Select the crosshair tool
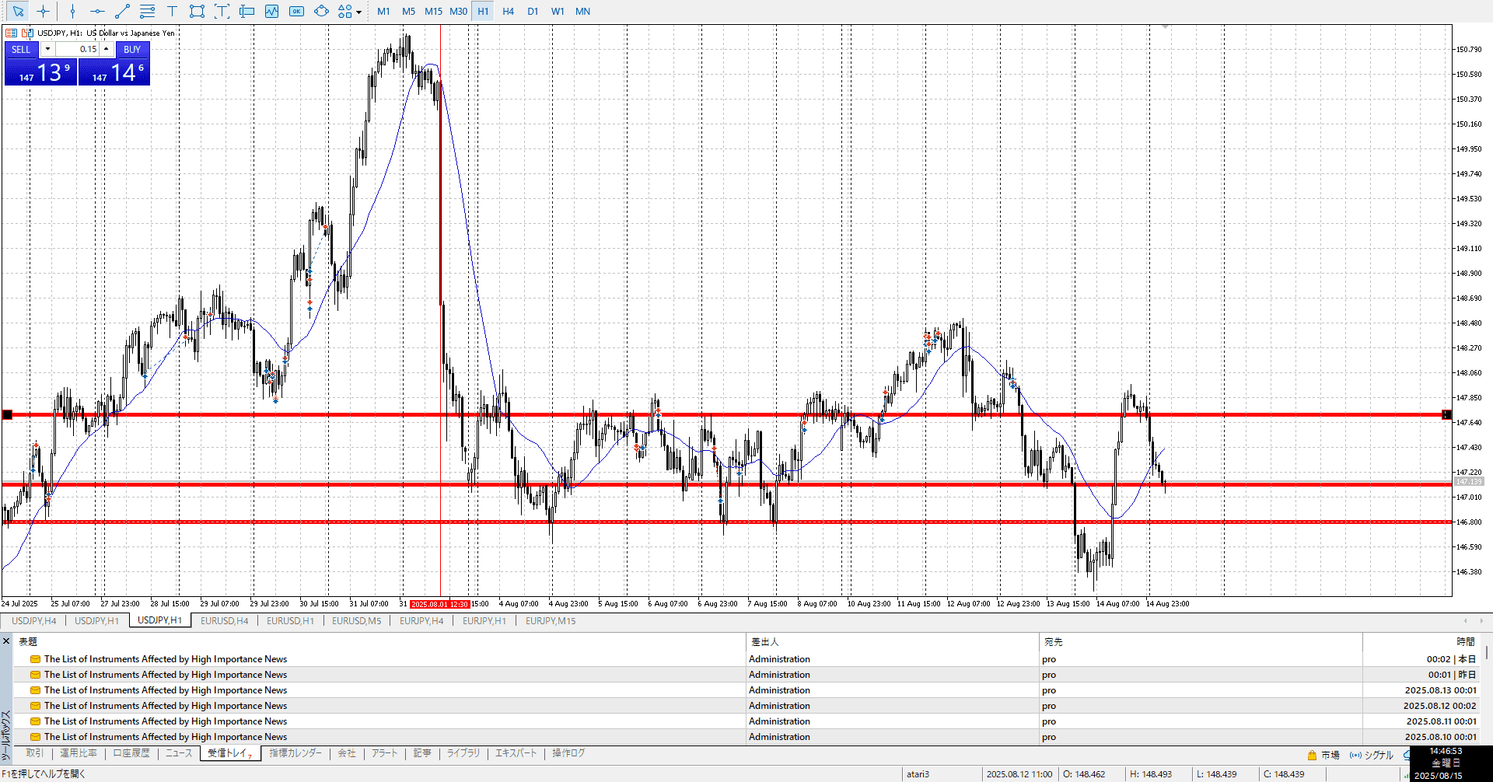Image resolution: width=1493 pixels, height=782 pixels. tap(43, 11)
